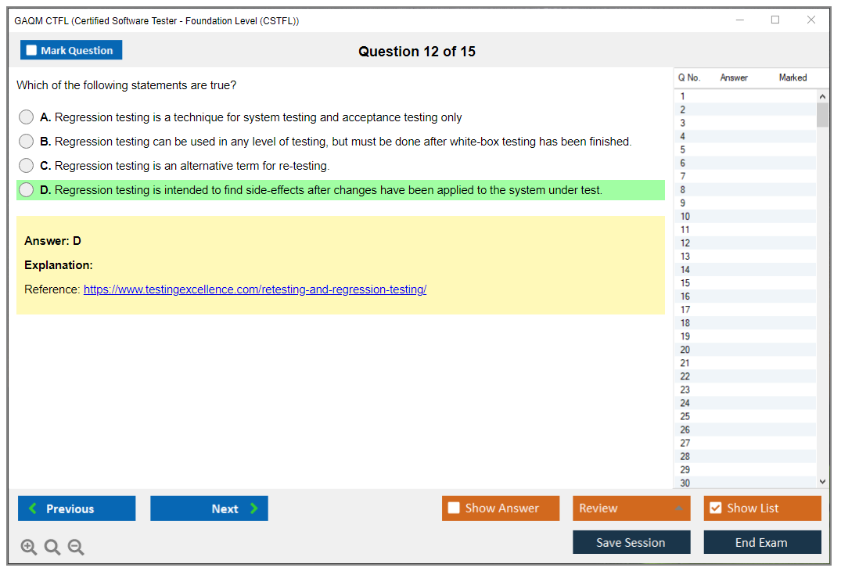Toggle the Mark Question checkbox
Screen dimensions: 841x575
coord(32,51)
